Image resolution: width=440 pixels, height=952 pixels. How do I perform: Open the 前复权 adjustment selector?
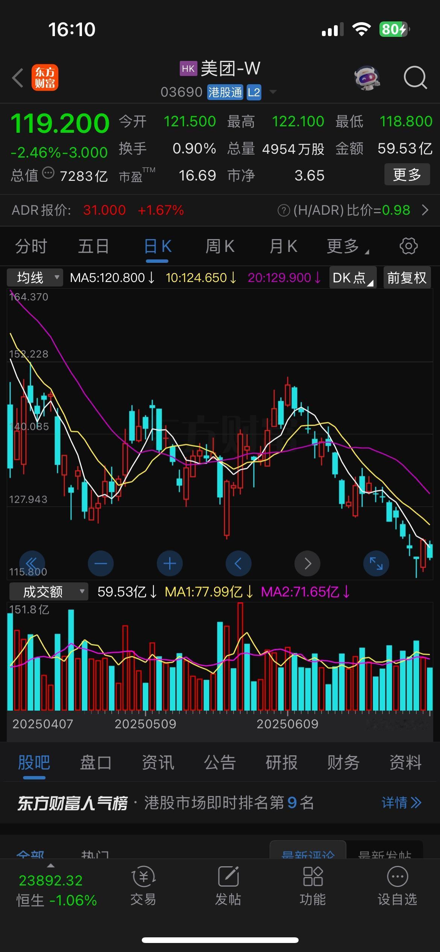click(407, 277)
